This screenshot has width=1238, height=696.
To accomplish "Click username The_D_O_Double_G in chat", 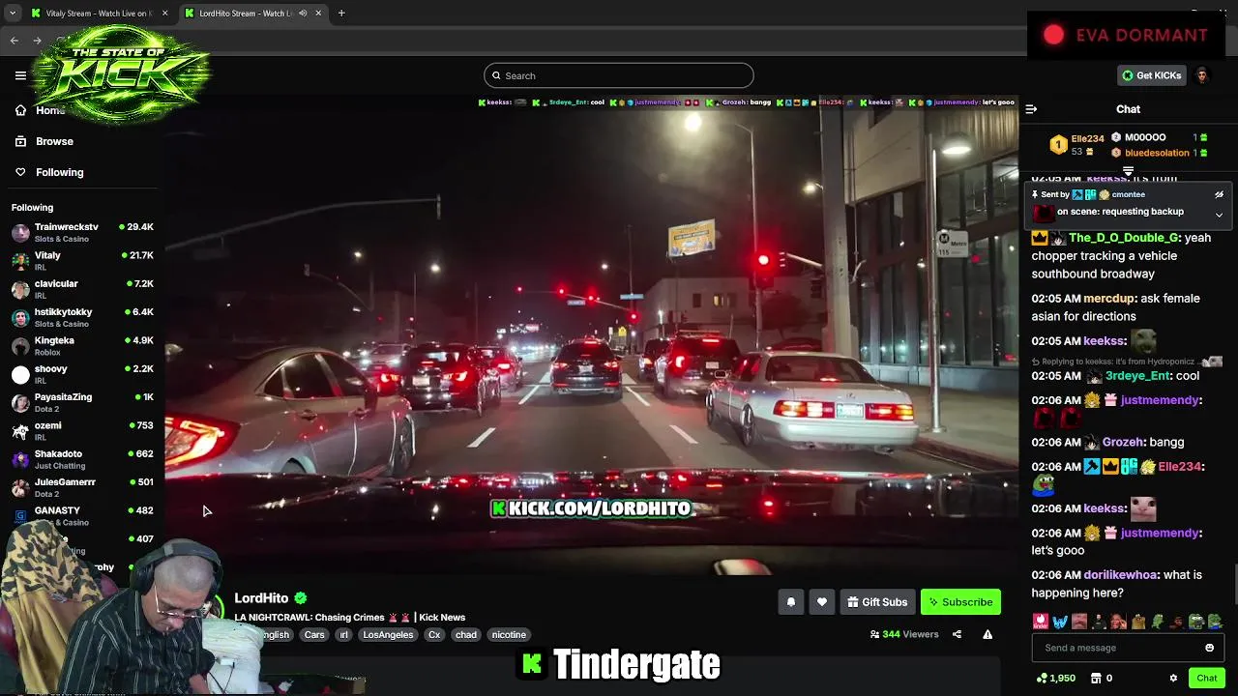I will point(1124,238).
